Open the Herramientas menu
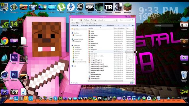The height and width of the screenshot is (106, 189). (x=88, y=23)
